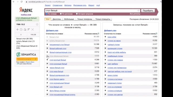Open the 'Метрика' top menu link
Viewport: 173px width, 97px height.
(68, 5)
